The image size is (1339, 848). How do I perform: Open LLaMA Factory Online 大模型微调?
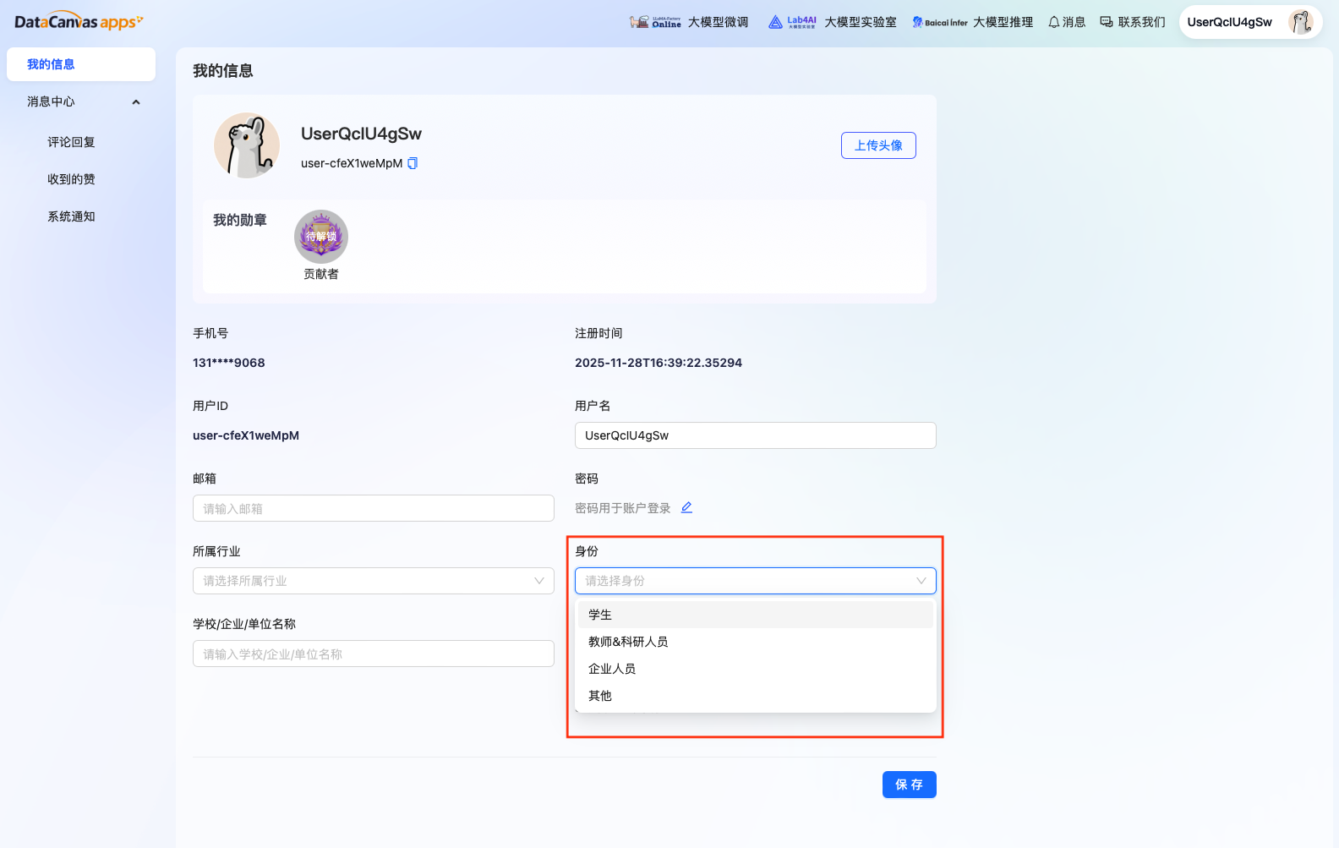689,22
